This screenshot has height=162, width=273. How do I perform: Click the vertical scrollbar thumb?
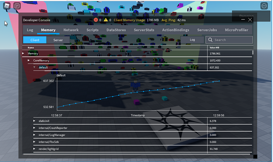(253, 52)
